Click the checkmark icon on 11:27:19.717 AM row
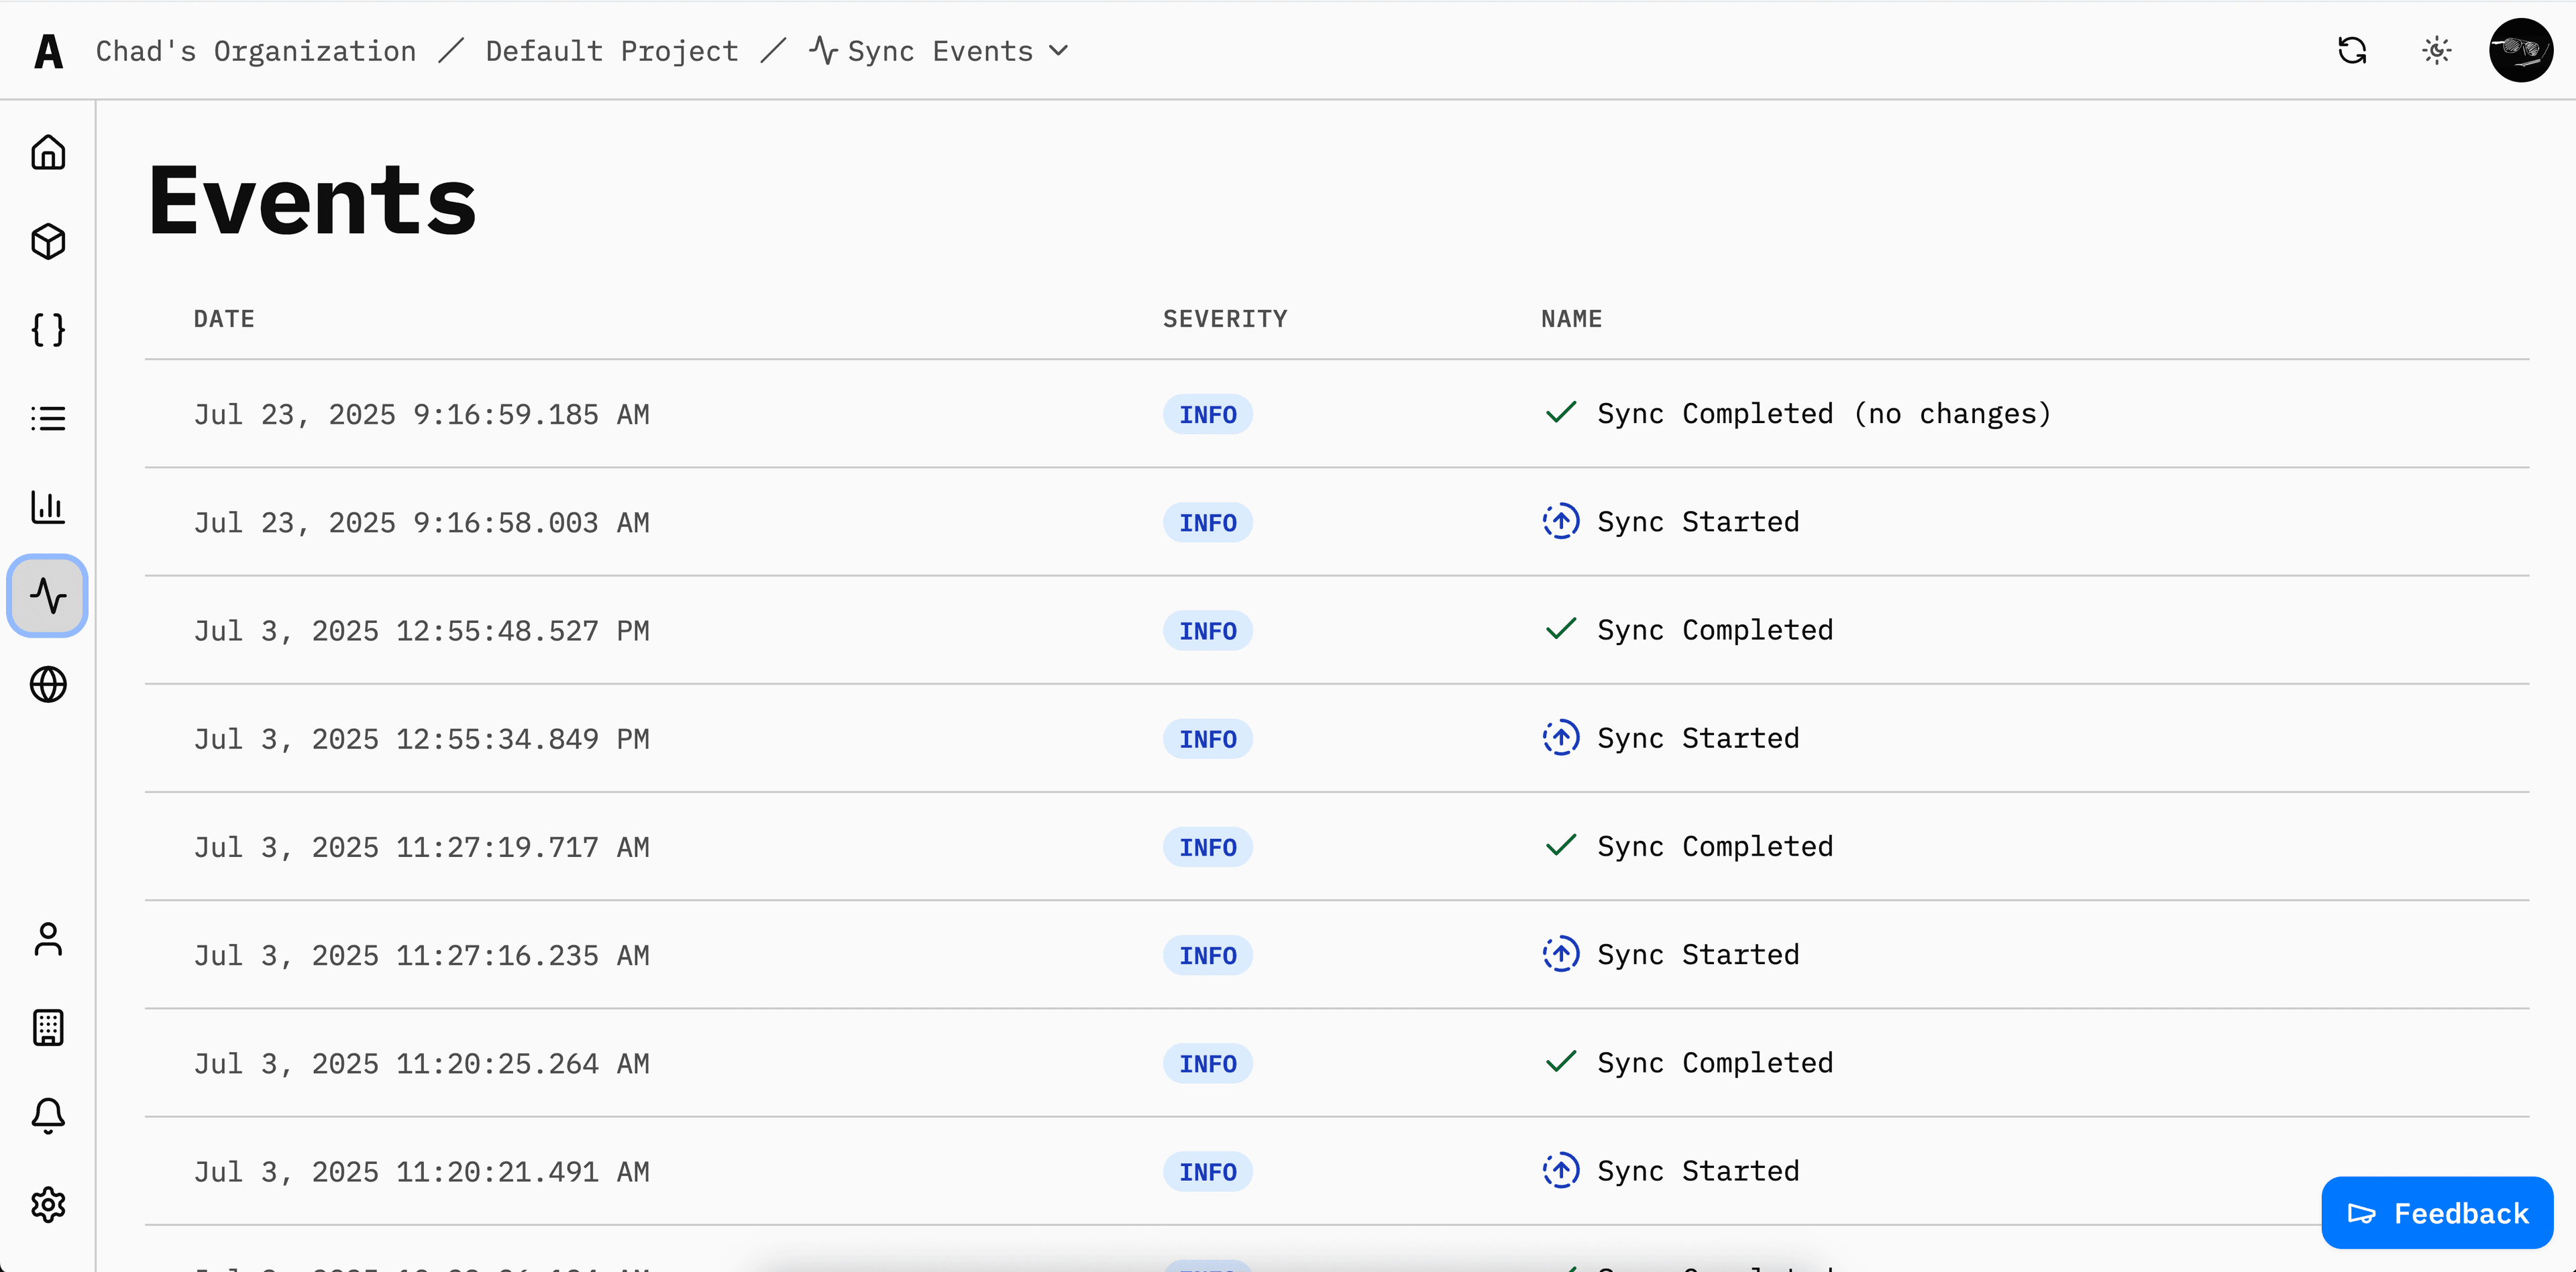This screenshot has width=2576, height=1272. pos(1561,846)
